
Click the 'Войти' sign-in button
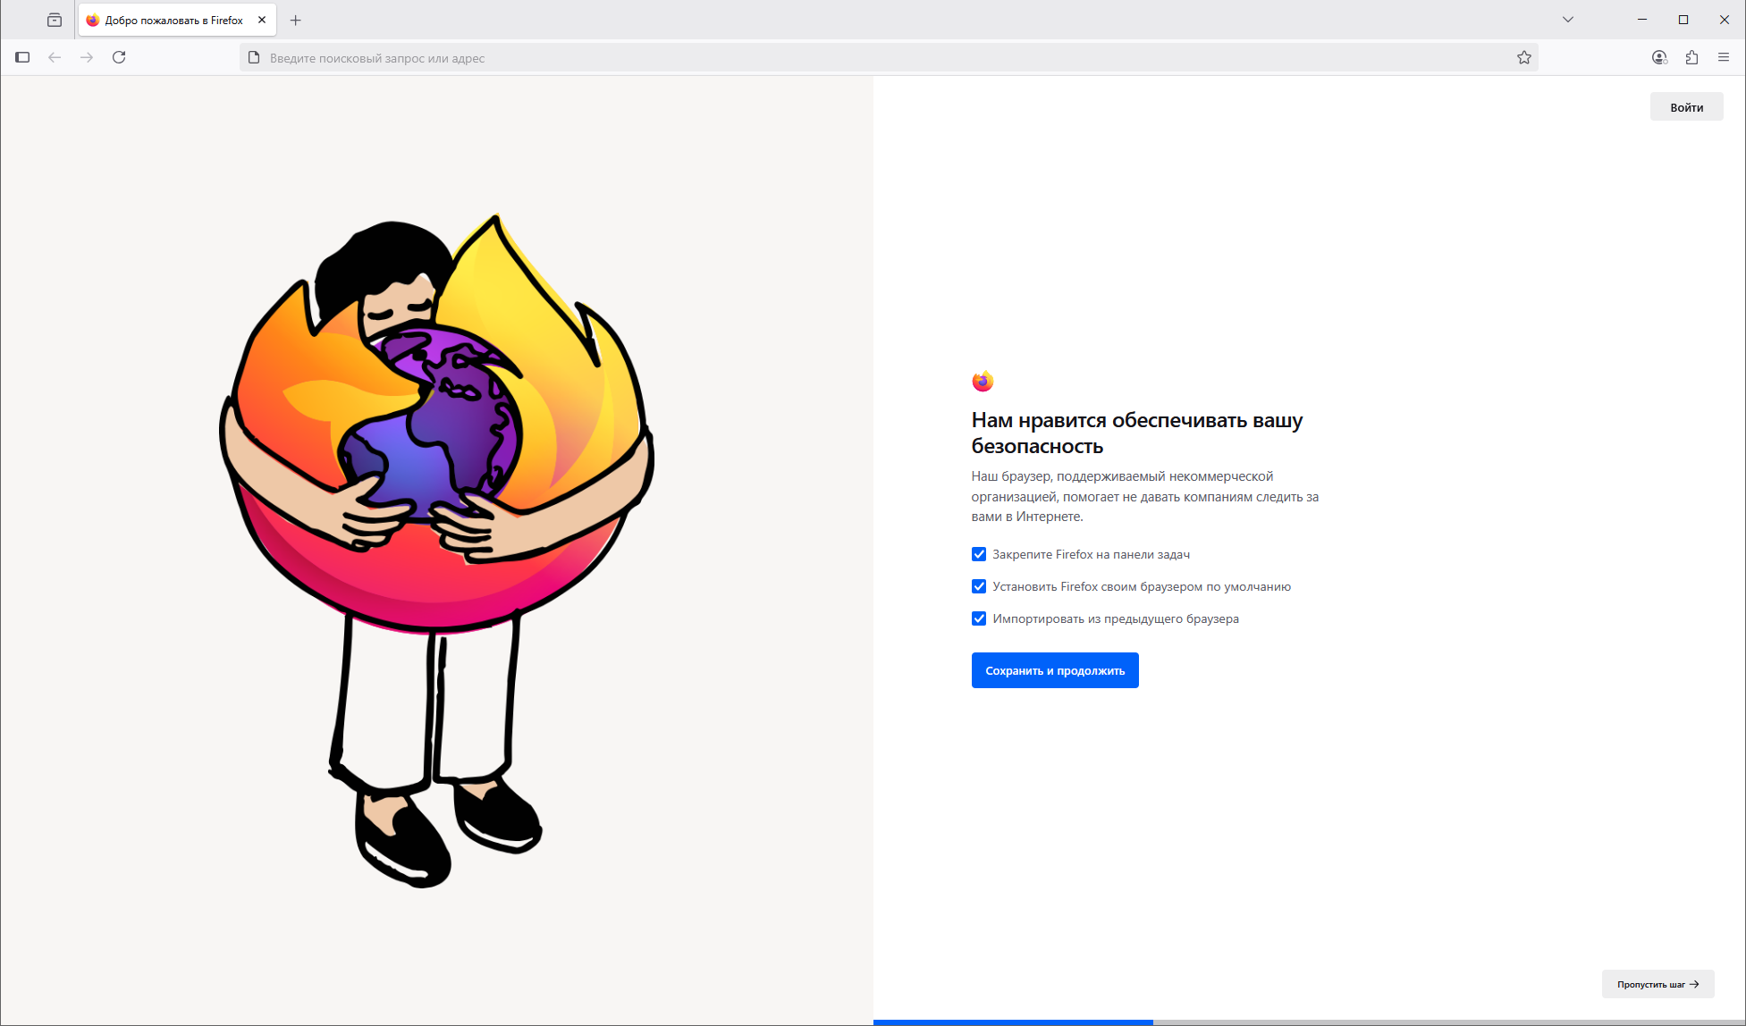pos(1686,107)
